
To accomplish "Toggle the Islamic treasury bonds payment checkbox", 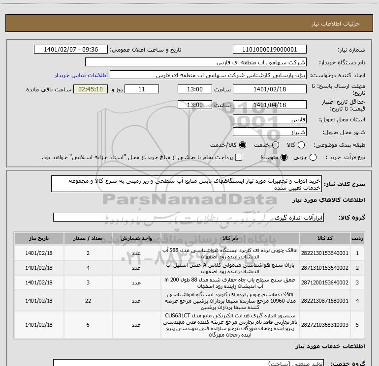I will tap(239, 157).
